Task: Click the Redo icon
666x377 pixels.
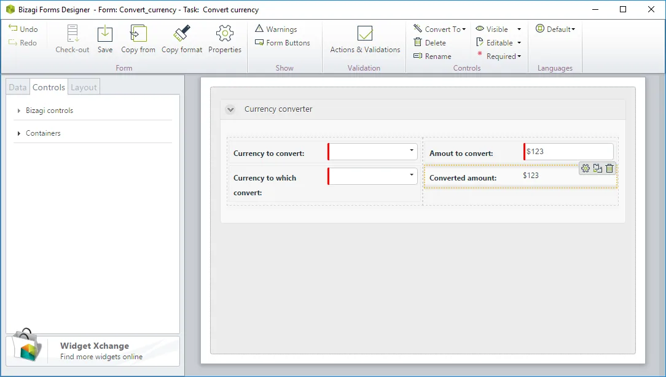Action: pos(13,42)
